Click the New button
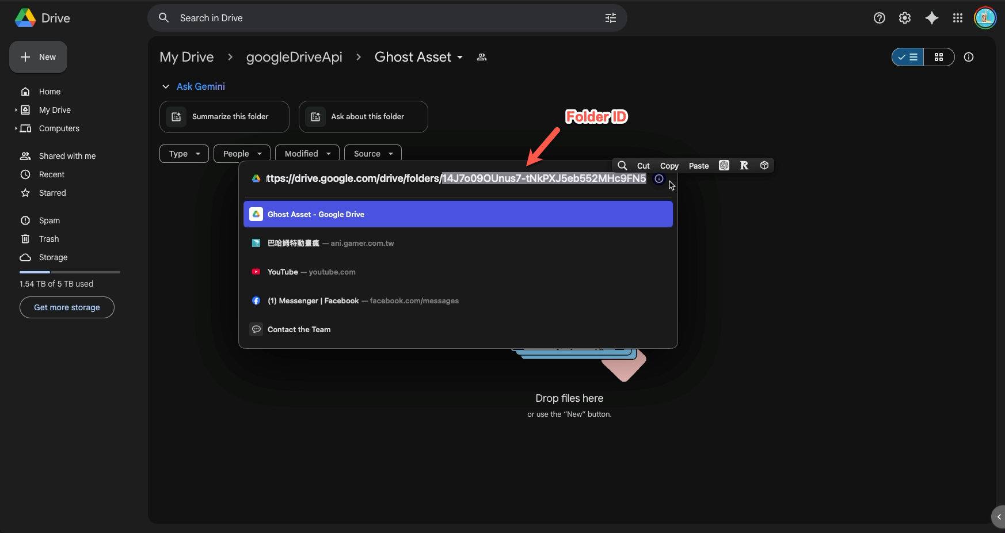This screenshot has width=1005, height=533. 38,57
